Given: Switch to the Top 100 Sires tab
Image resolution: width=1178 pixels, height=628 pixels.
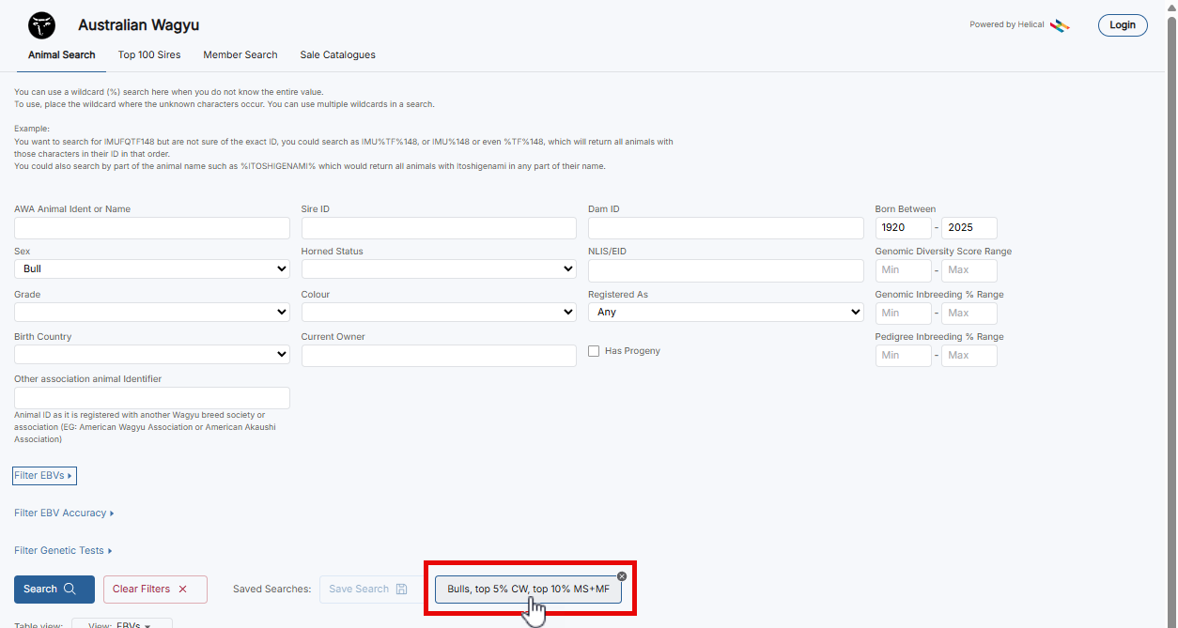Looking at the screenshot, I should [x=149, y=54].
